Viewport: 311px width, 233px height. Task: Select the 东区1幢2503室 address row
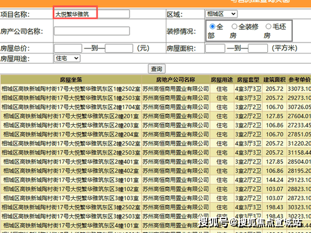71,98
